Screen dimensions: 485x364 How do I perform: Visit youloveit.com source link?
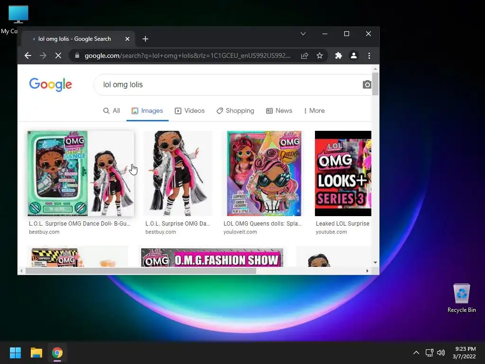240,232
